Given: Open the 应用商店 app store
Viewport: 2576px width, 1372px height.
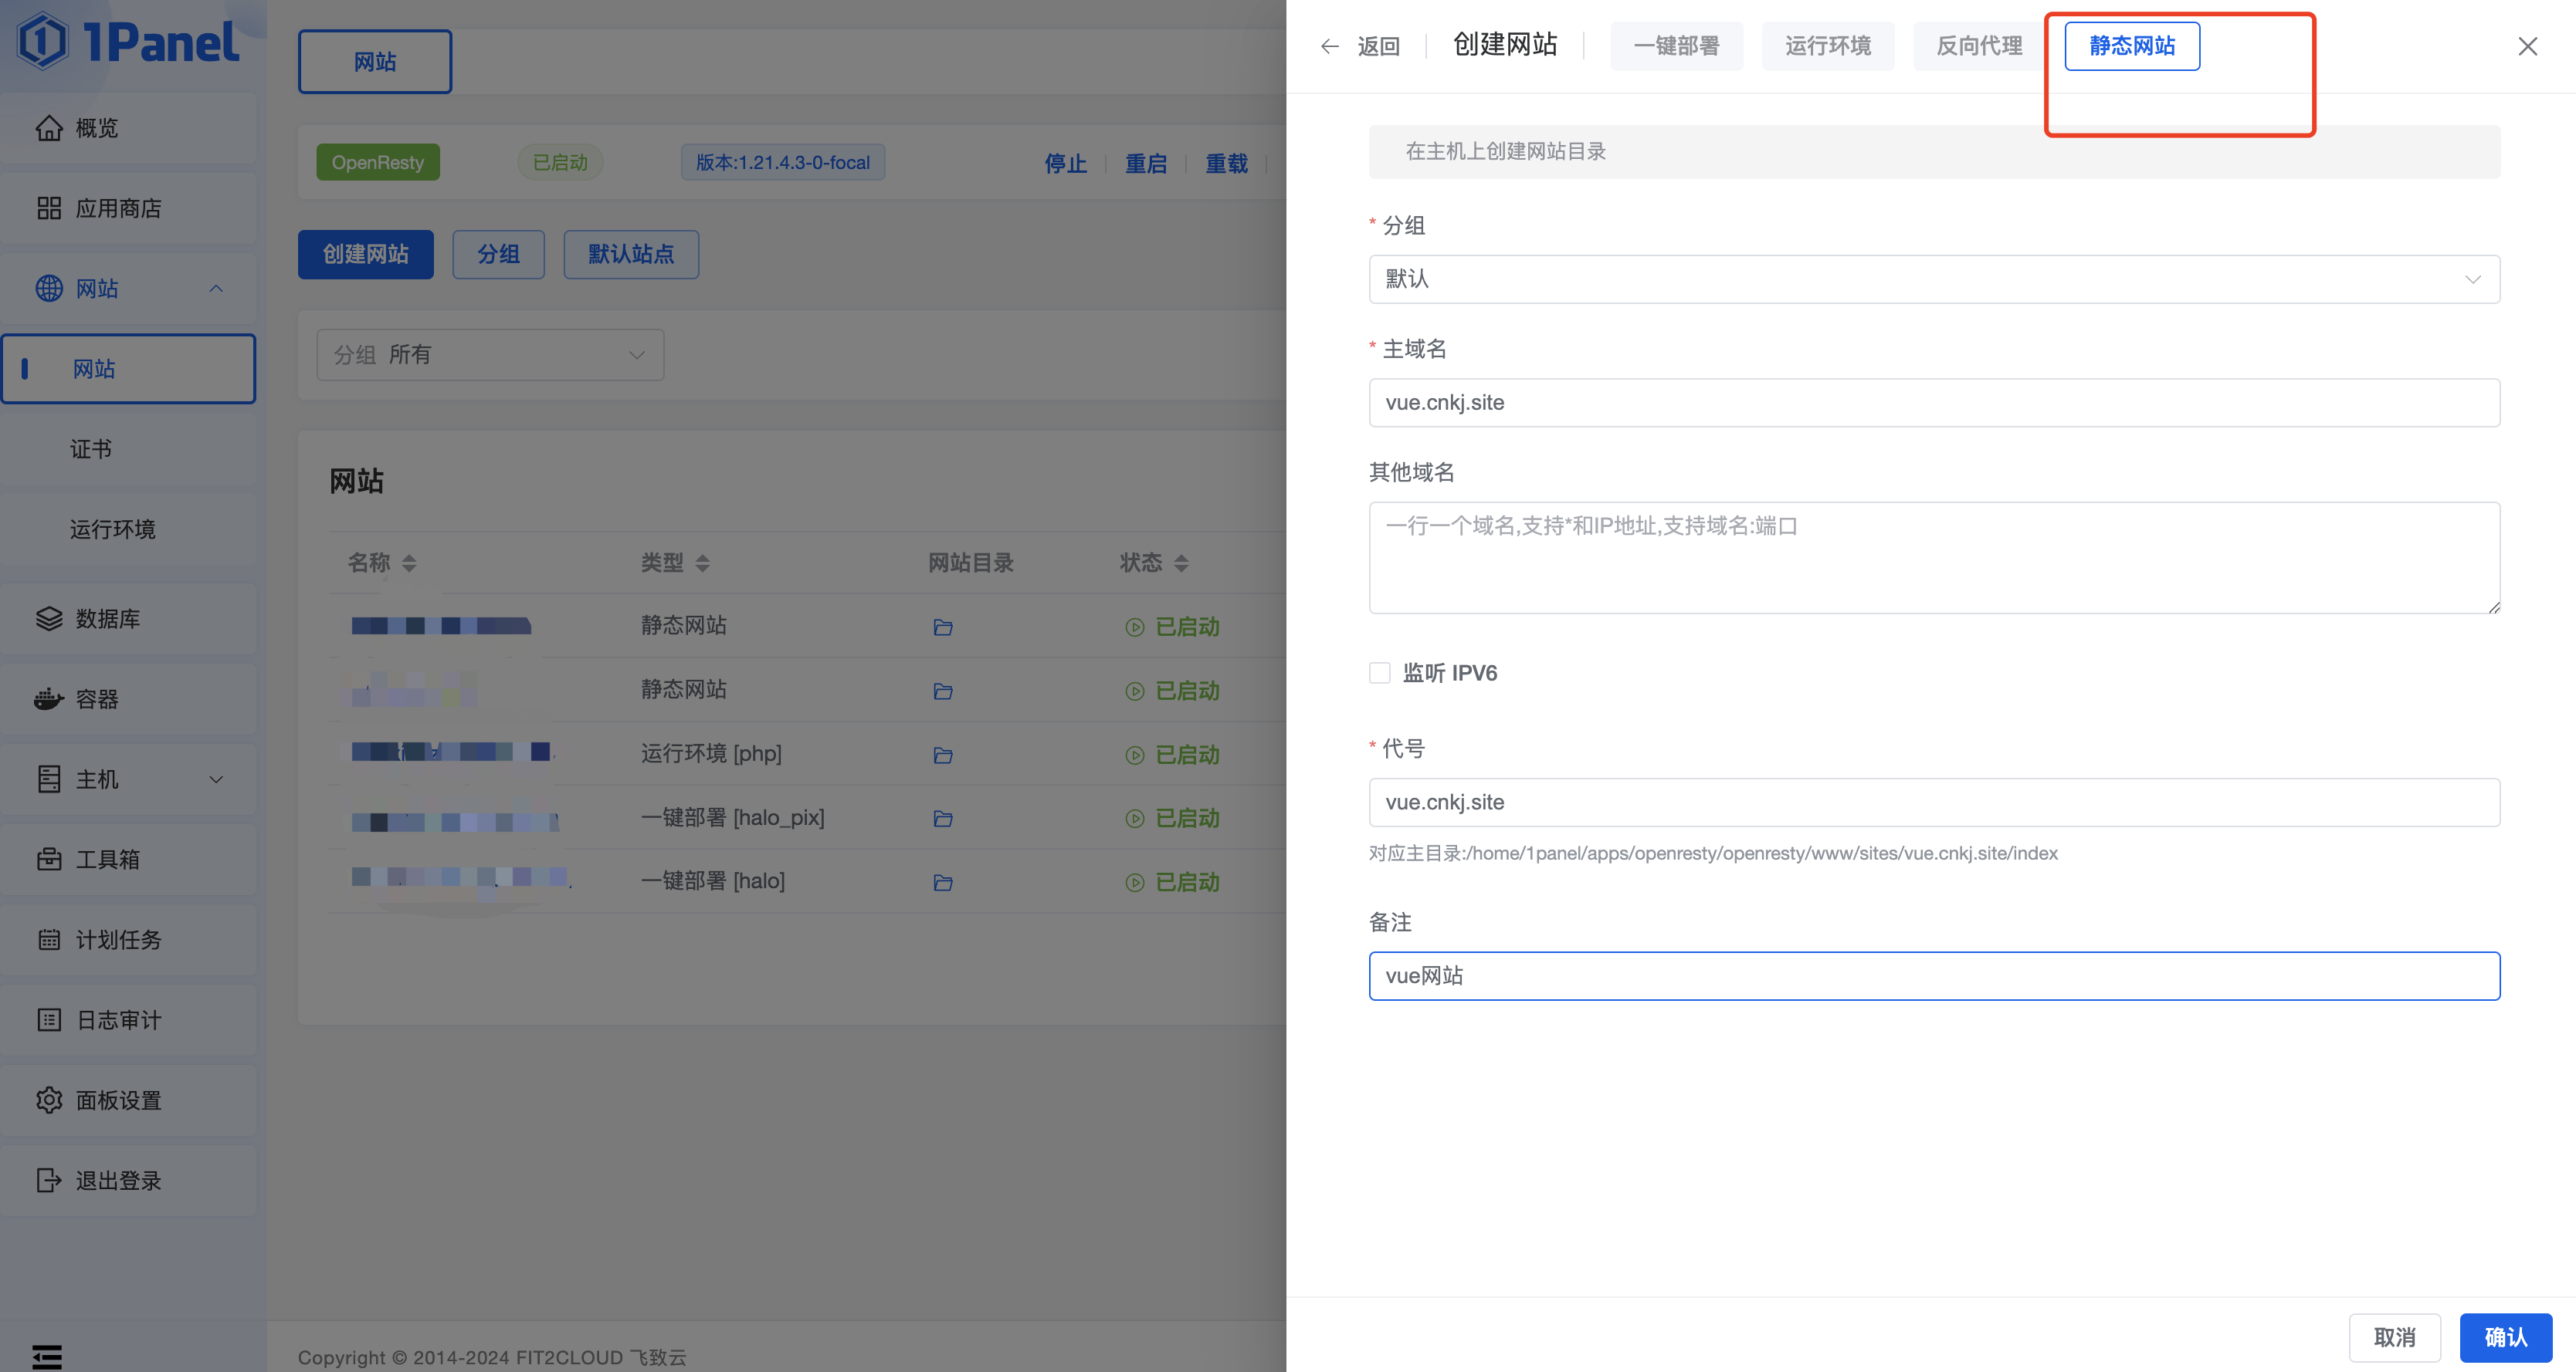Looking at the screenshot, I should point(120,208).
